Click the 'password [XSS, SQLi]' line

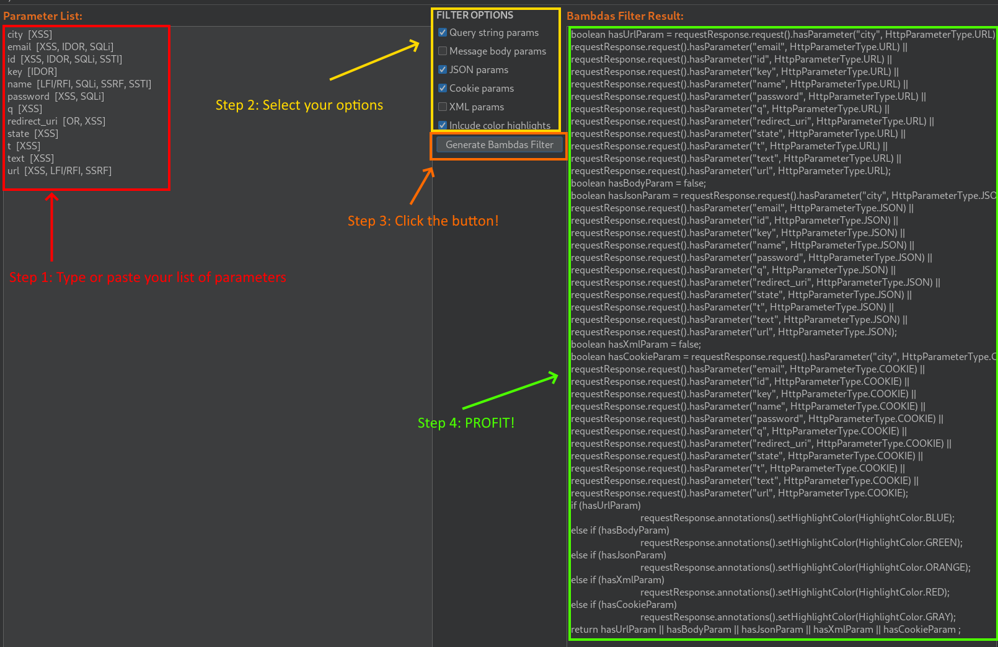click(x=56, y=96)
